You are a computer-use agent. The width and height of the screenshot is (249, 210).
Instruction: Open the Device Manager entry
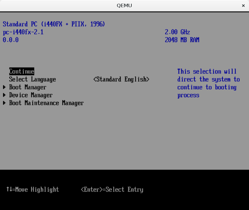(31, 95)
